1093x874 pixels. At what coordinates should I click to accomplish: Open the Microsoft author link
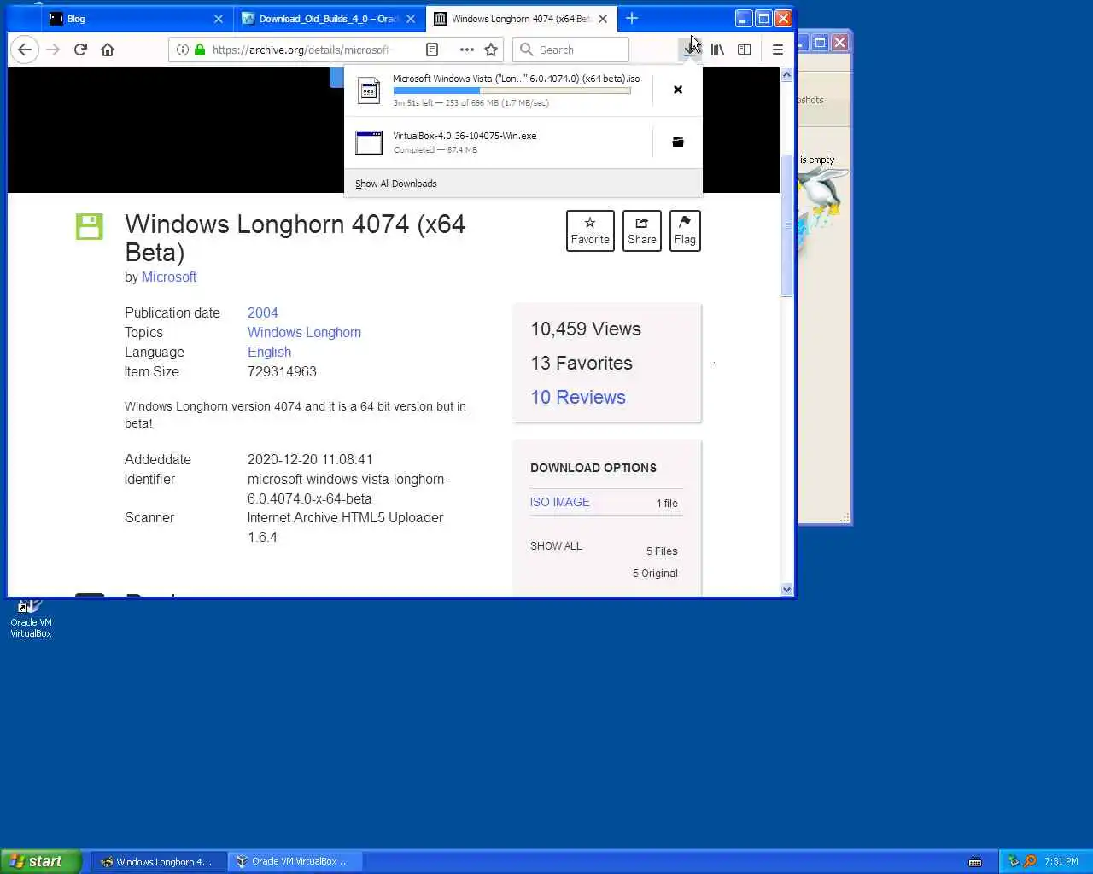coord(169,277)
